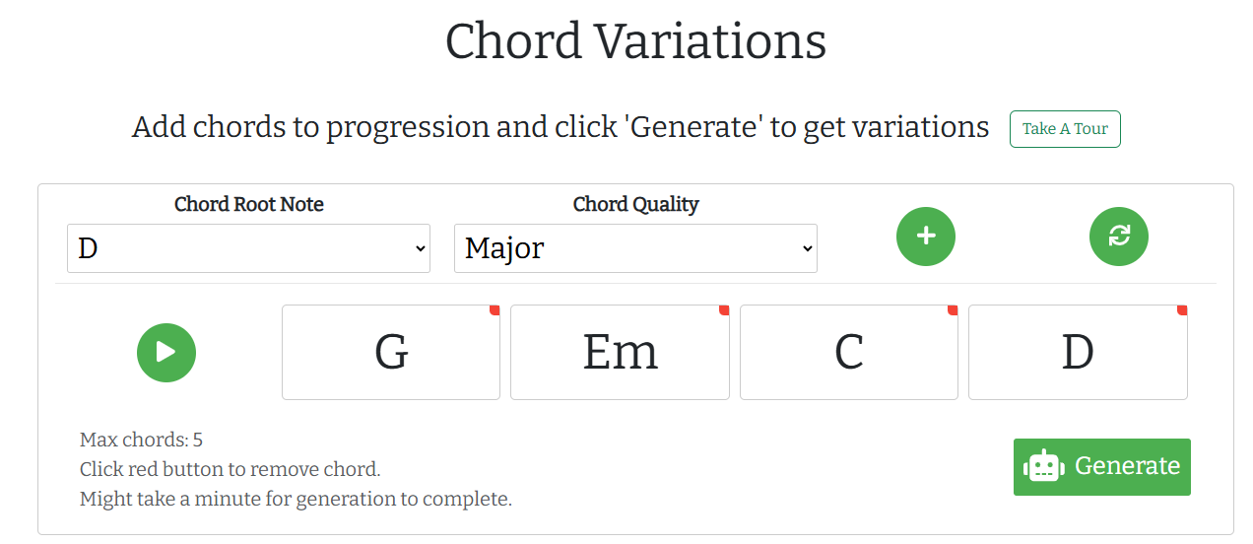Viewport: 1253px width, 544px height.
Task: Remove the C chord using its red button
Action: click(x=953, y=310)
